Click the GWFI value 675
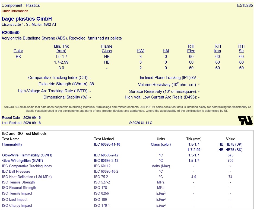 [x=230, y=155]
